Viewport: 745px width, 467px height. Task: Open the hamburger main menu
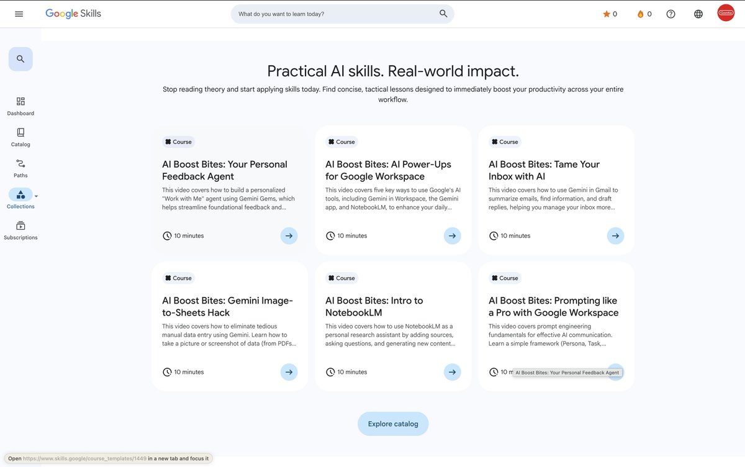(x=19, y=14)
